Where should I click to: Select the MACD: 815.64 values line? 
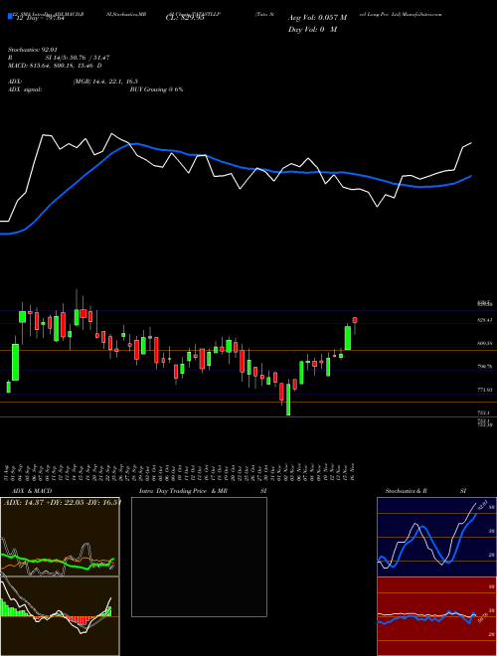click(55, 66)
